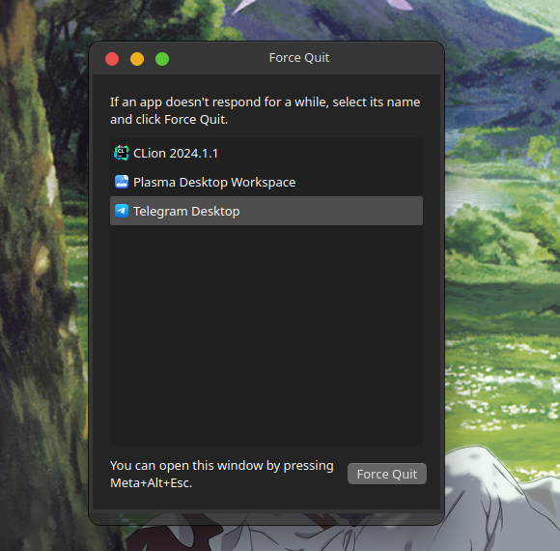Select Plasma Desktop Workspace in the list
Image resolution: width=560 pixels, height=551 pixels.
[266, 182]
